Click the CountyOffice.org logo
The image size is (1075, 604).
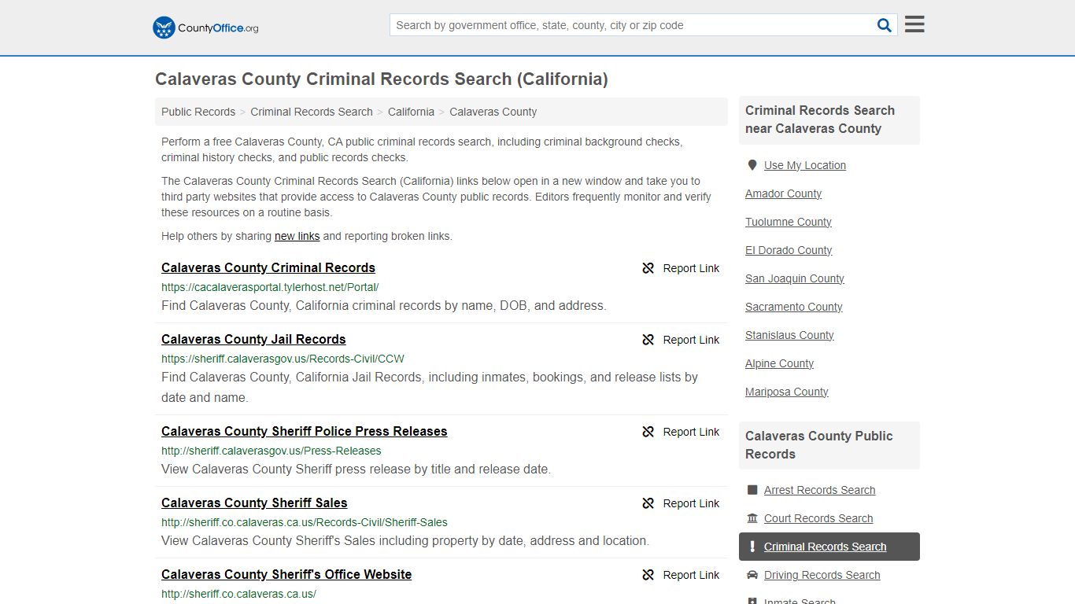(x=205, y=28)
